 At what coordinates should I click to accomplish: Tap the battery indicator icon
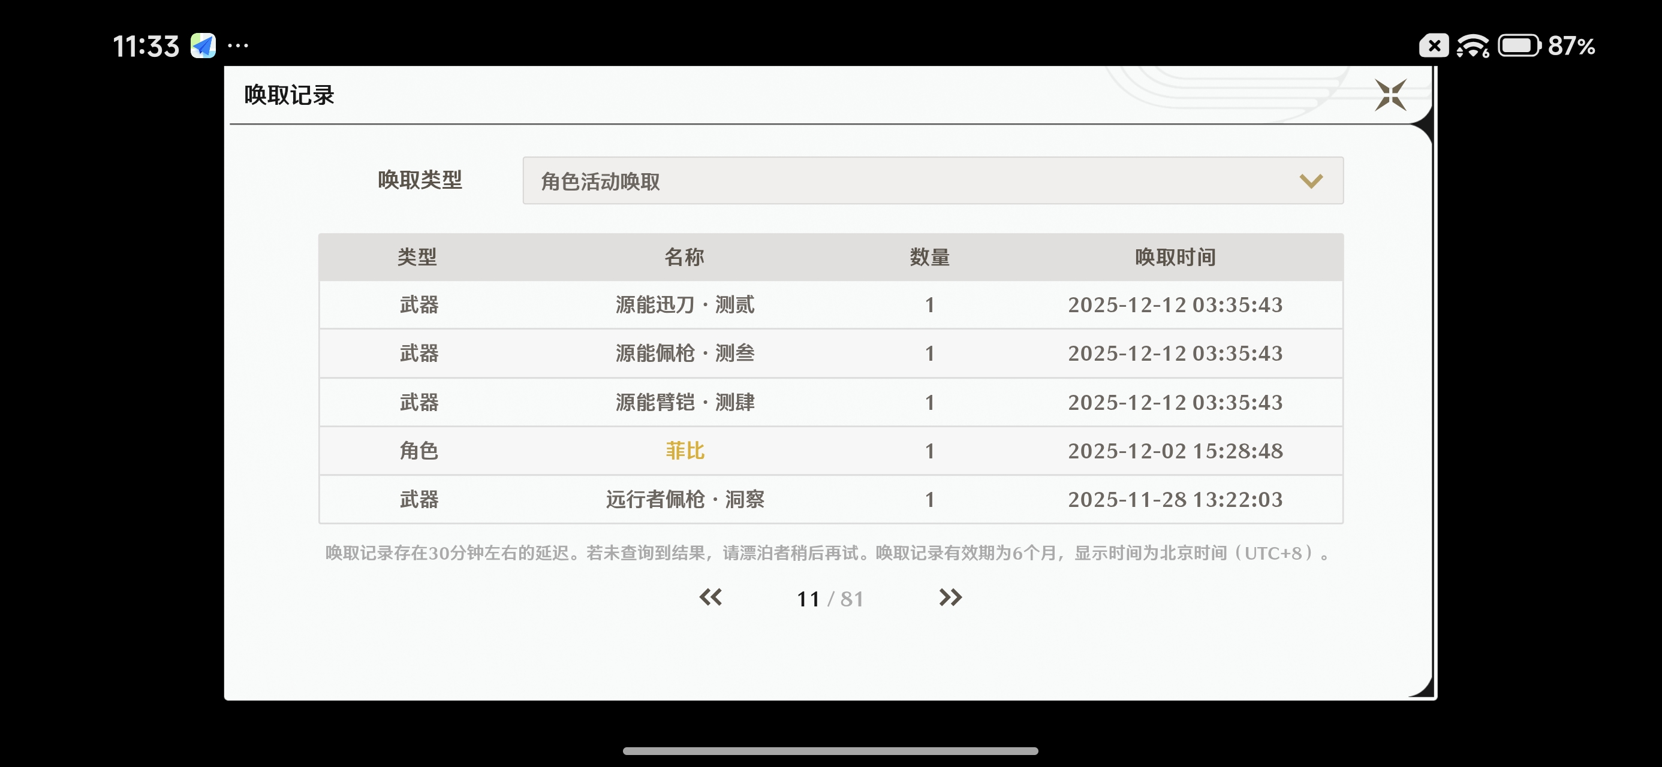[x=1519, y=46]
